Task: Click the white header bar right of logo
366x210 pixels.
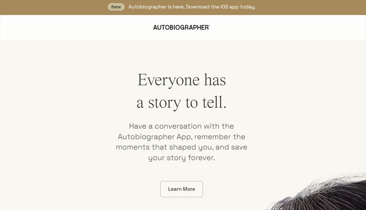Action: 287,27
